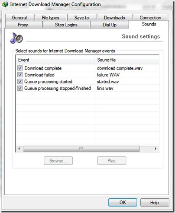Viewport: 175px width, 213px height.
Task: Click the Browse... button
Action: tap(58, 161)
